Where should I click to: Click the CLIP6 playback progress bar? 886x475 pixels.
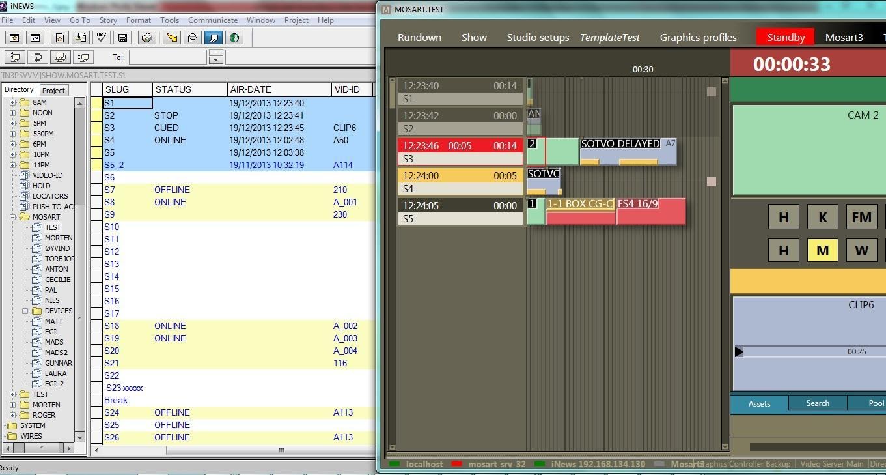[810, 352]
